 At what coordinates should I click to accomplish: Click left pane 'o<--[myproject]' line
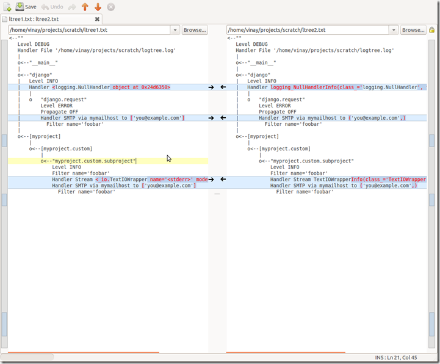coord(39,136)
